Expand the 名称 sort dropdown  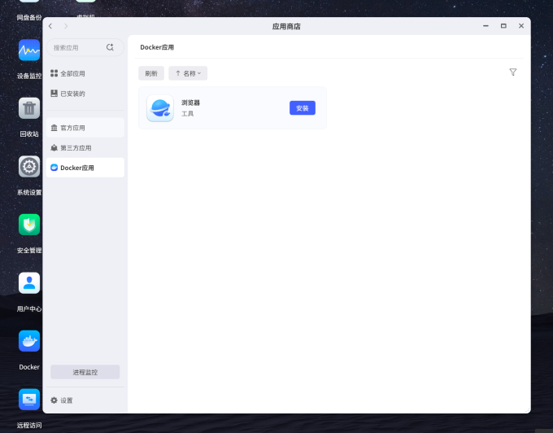coord(188,73)
